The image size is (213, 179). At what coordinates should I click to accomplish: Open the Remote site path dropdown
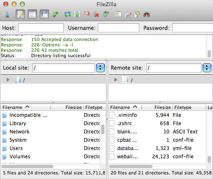(207, 68)
